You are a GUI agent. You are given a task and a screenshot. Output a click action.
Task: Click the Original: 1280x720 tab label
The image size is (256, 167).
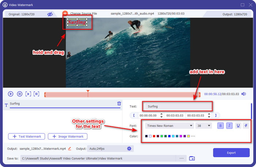22,14
